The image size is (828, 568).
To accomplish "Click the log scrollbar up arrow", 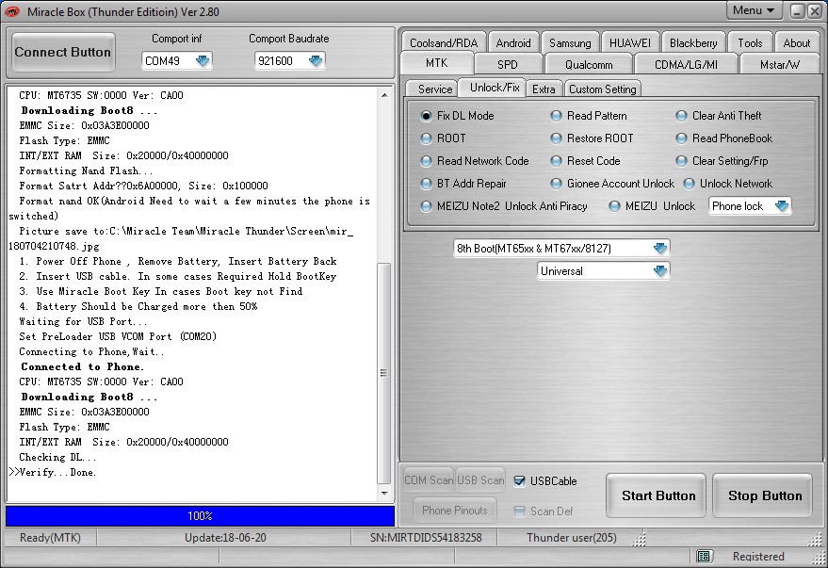I will point(384,95).
